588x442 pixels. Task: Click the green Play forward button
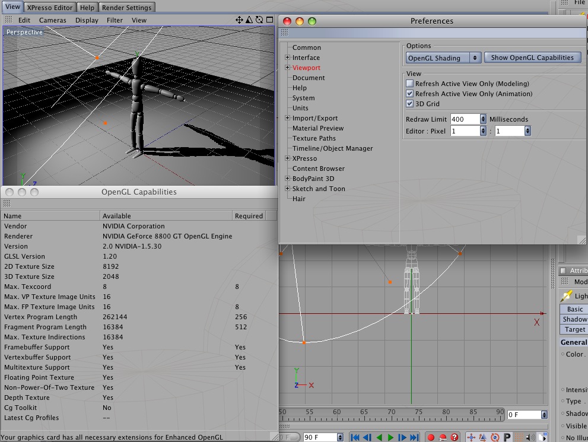pos(391,438)
